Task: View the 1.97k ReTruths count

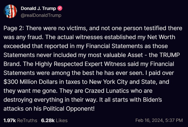Action: pyautogui.click(x=10, y=120)
